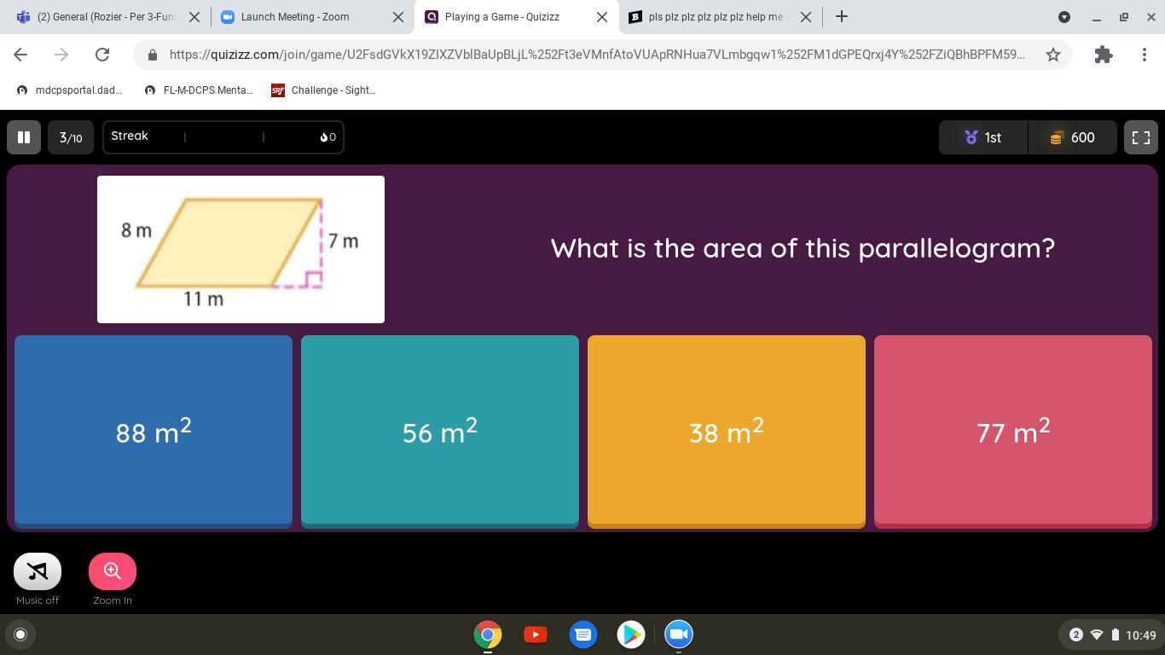Enter fullscreen mode in Quizizz

pos(1140,137)
